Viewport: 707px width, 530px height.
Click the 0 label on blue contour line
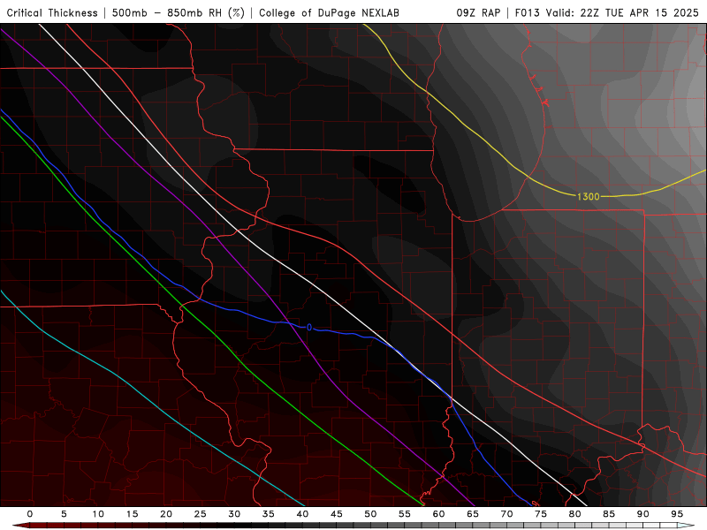(x=308, y=327)
